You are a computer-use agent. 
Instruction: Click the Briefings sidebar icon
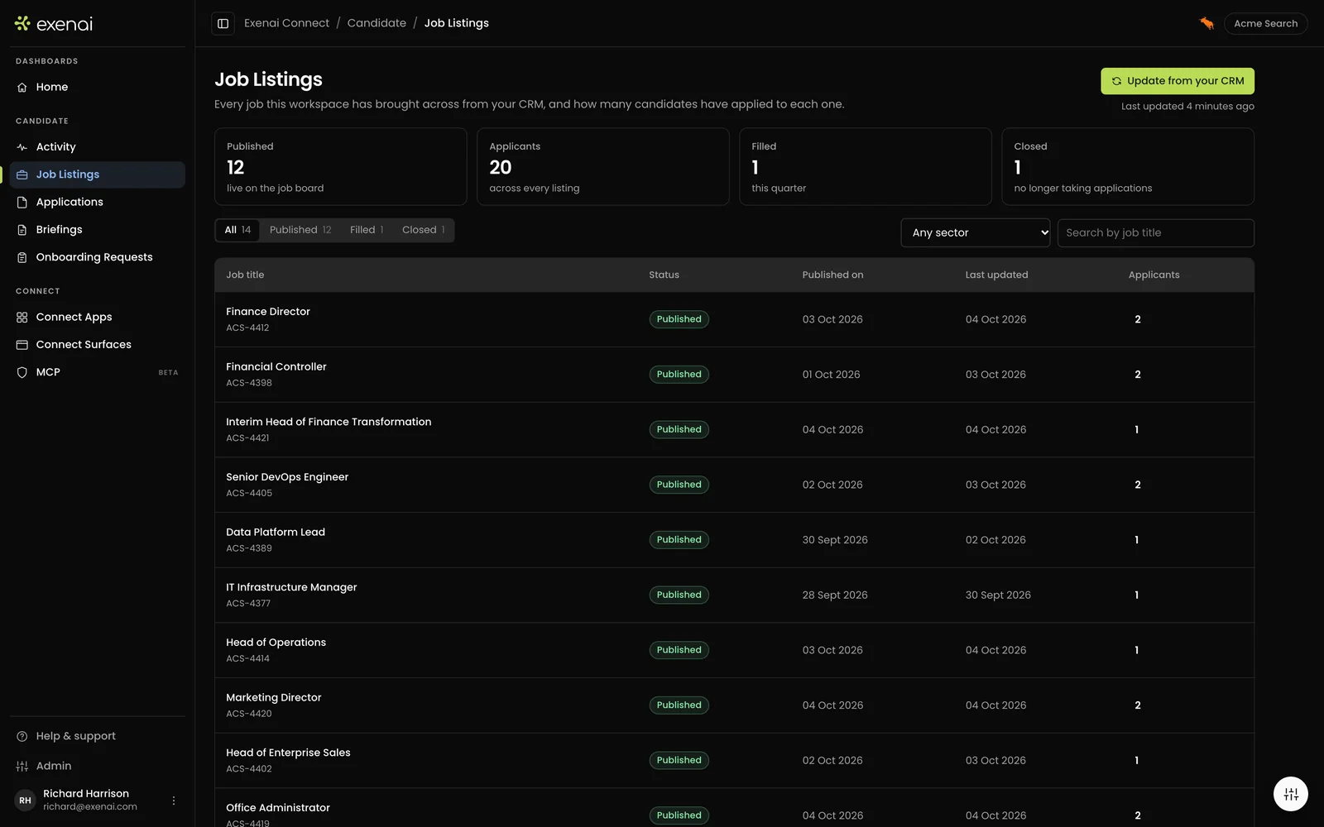click(22, 230)
